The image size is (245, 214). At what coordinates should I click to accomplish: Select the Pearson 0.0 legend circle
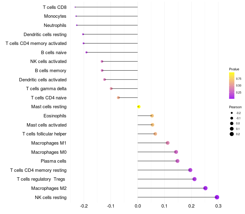(232, 124)
